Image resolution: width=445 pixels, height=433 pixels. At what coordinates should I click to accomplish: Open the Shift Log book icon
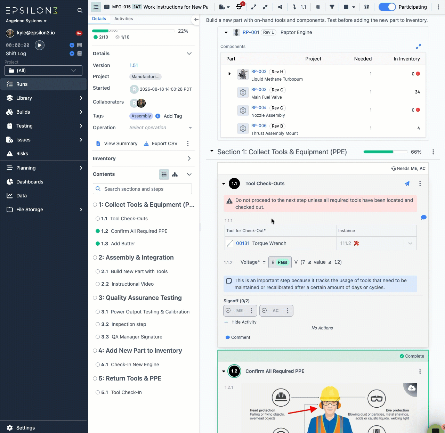click(x=80, y=54)
